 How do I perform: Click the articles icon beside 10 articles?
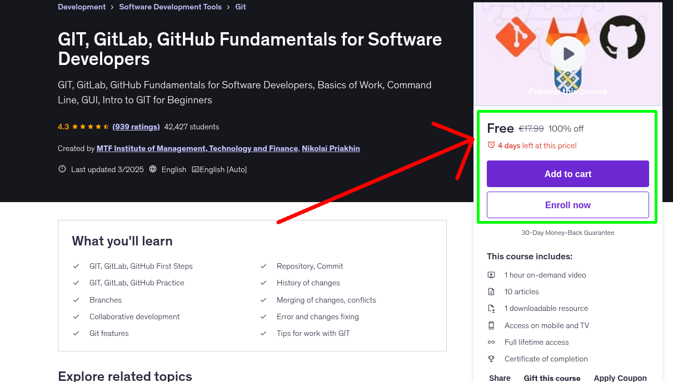click(491, 291)
